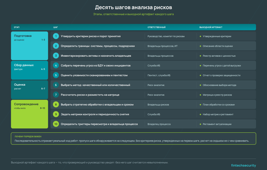Viewport: 267px width, 170px height.
Task: Click the step 10 number badge
Action: (x=56, y=124)
